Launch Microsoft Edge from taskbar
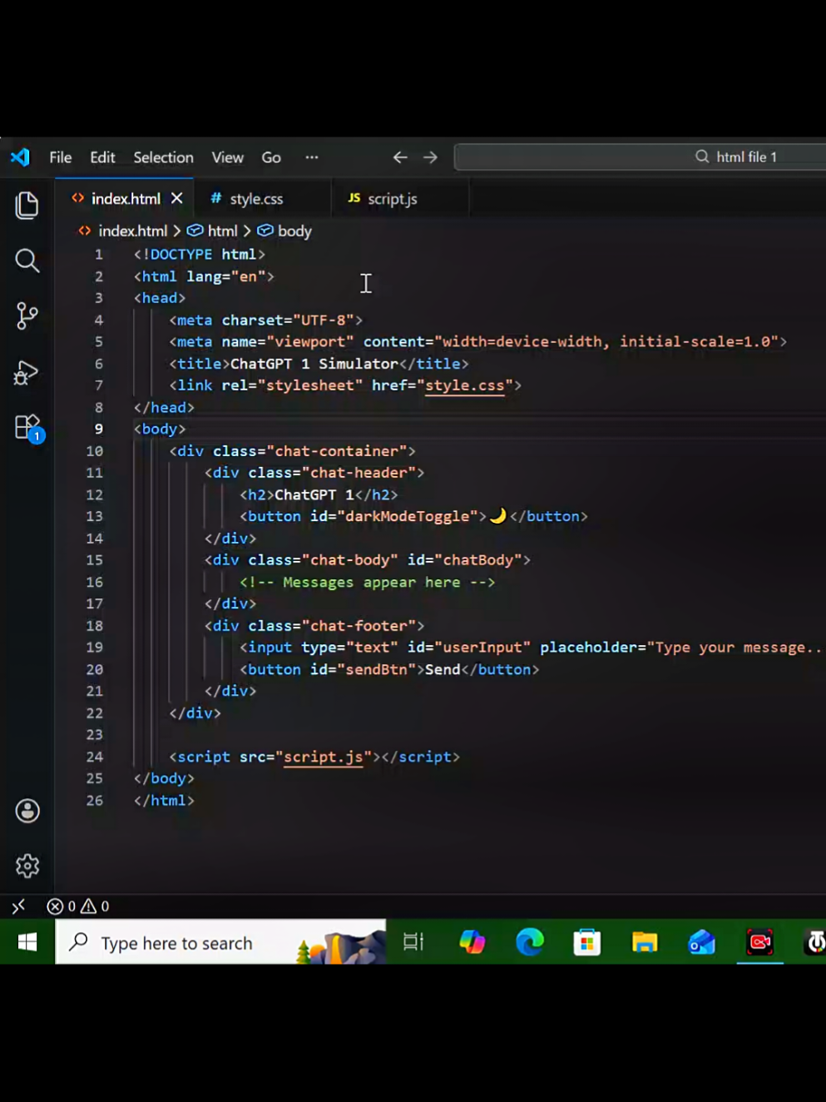Image resolution: width=826 pixels, height=1102 pixels. [529, 942]
